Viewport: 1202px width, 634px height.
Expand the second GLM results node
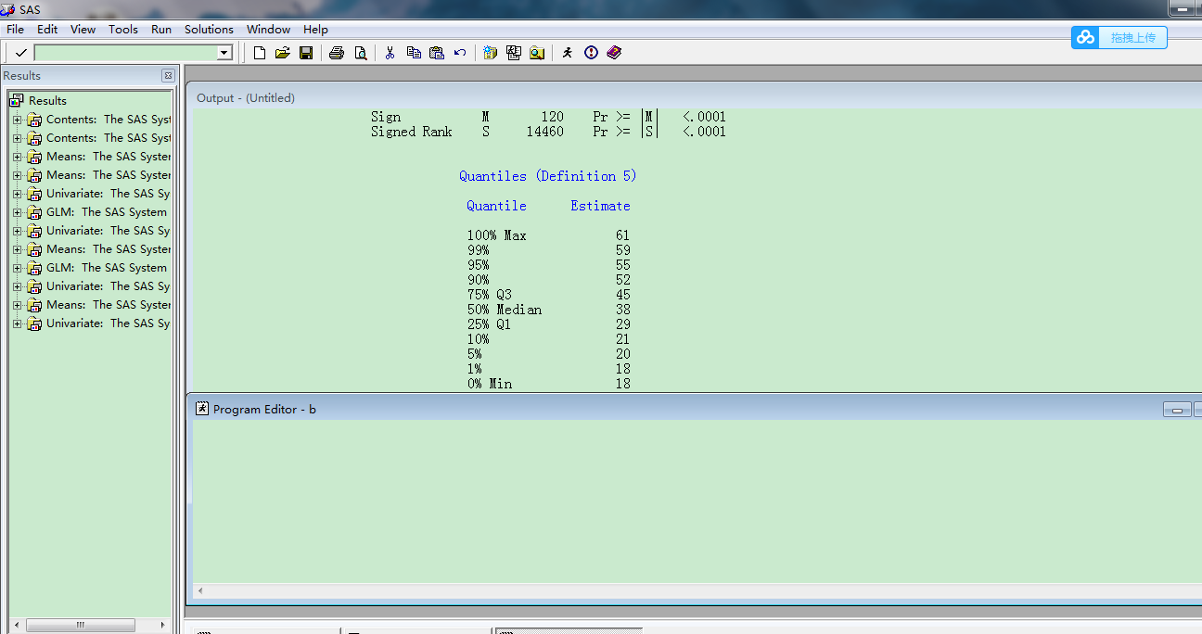[17, 268]
